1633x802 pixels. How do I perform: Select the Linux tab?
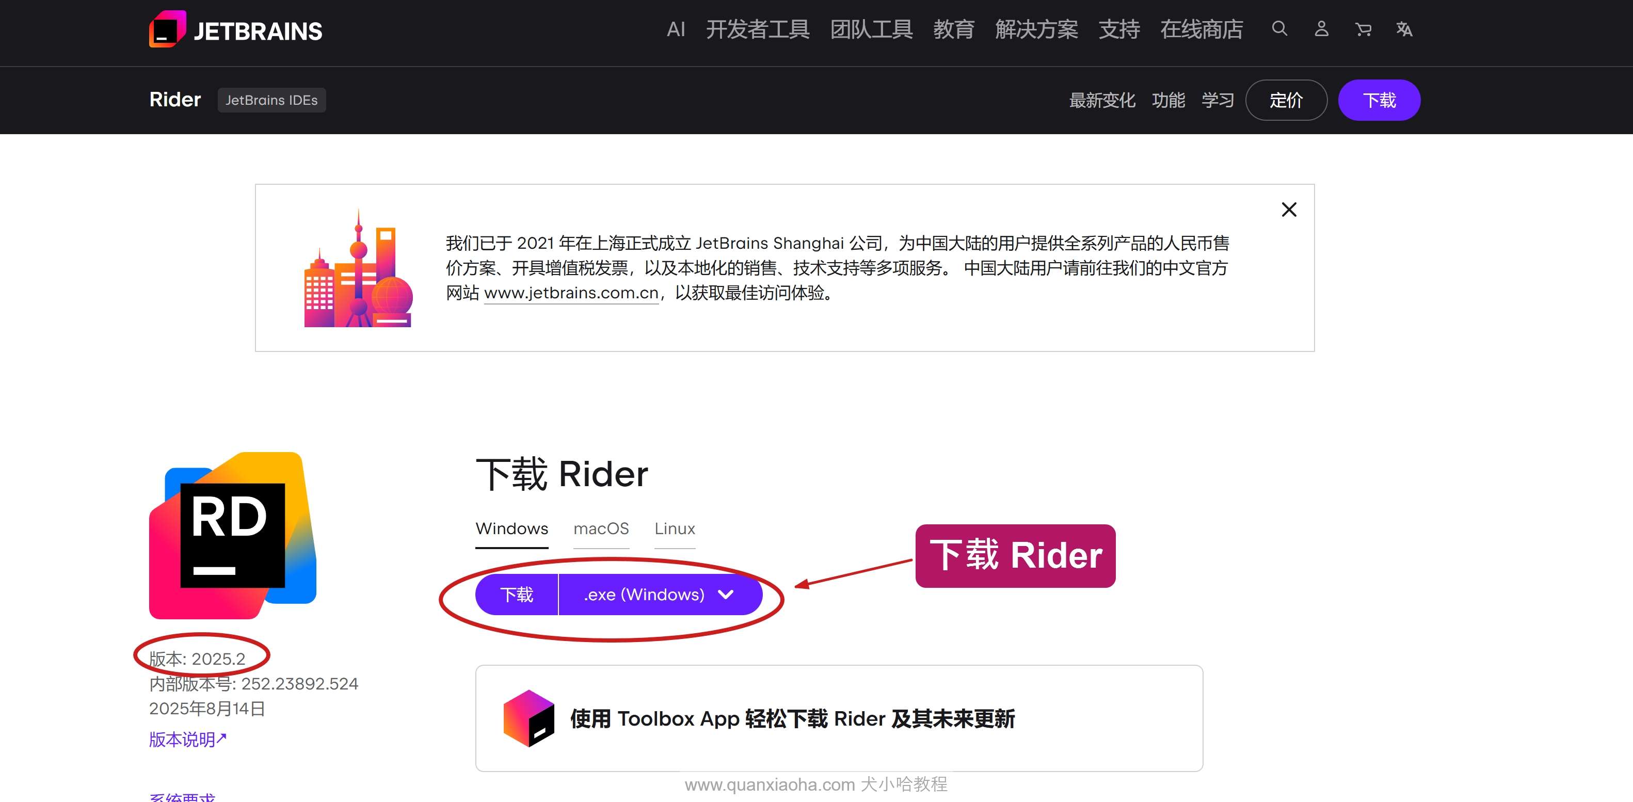click(675, 529)
